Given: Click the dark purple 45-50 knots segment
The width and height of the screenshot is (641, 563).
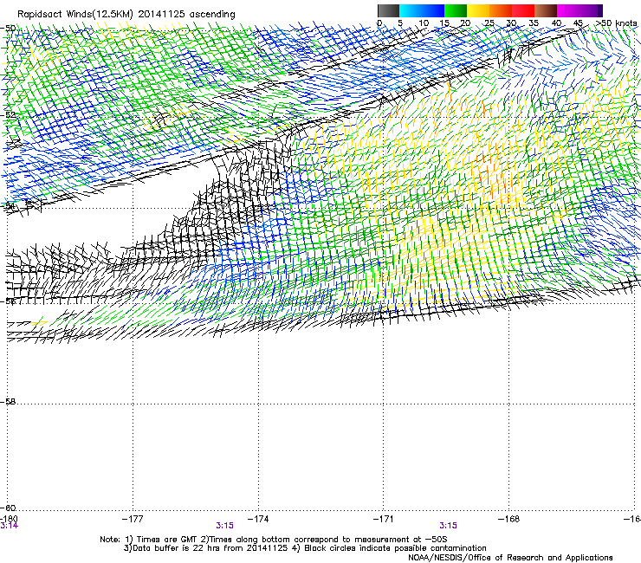Looking at the screenshot, I should pos(591,10).
